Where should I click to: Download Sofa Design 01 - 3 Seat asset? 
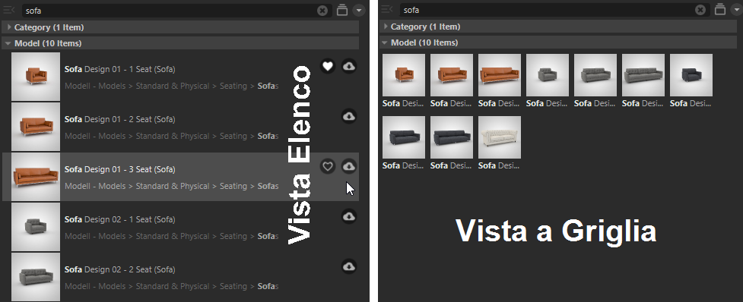(x=349, y=166)
